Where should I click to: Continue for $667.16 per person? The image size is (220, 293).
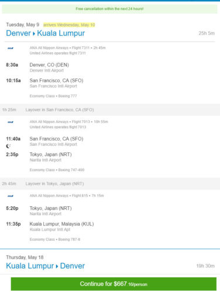click(114, 284)
